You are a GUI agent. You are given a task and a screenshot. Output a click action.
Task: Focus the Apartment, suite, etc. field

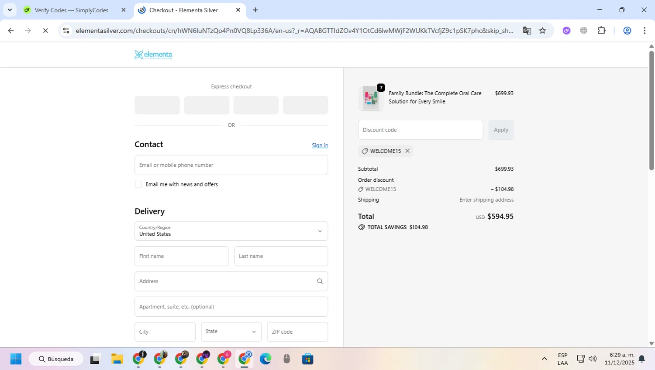click(x=231, y=307)
